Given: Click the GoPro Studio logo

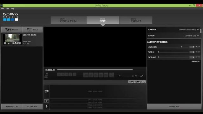Looking at the screenshot, I should [10, 17].
